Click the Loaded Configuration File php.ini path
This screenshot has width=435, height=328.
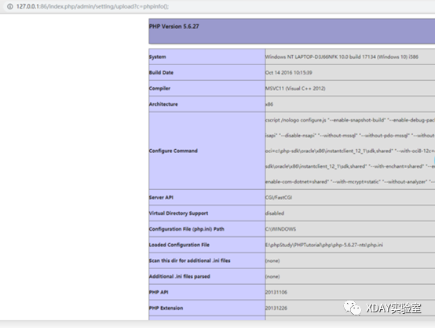(x=324, y=245)
